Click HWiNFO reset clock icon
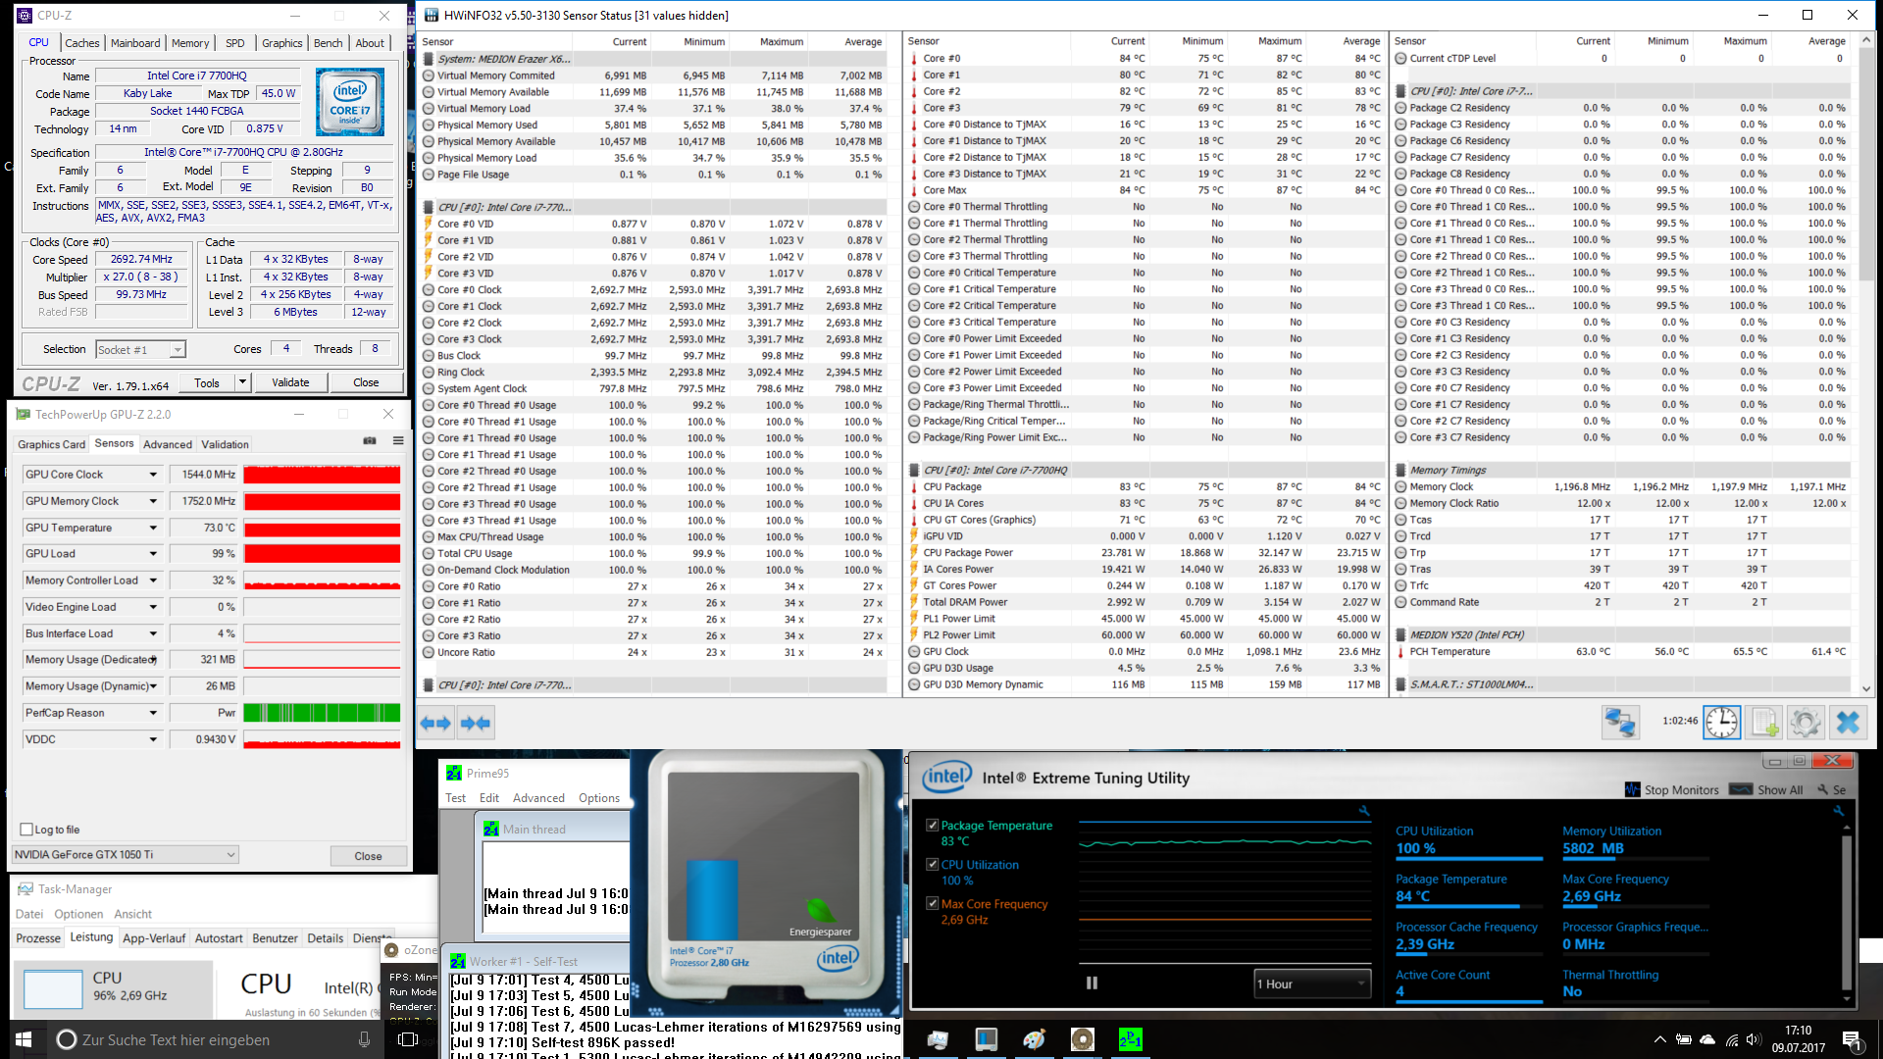The width and height of the screenshot is (1883, 1059). pos(1721,723)
